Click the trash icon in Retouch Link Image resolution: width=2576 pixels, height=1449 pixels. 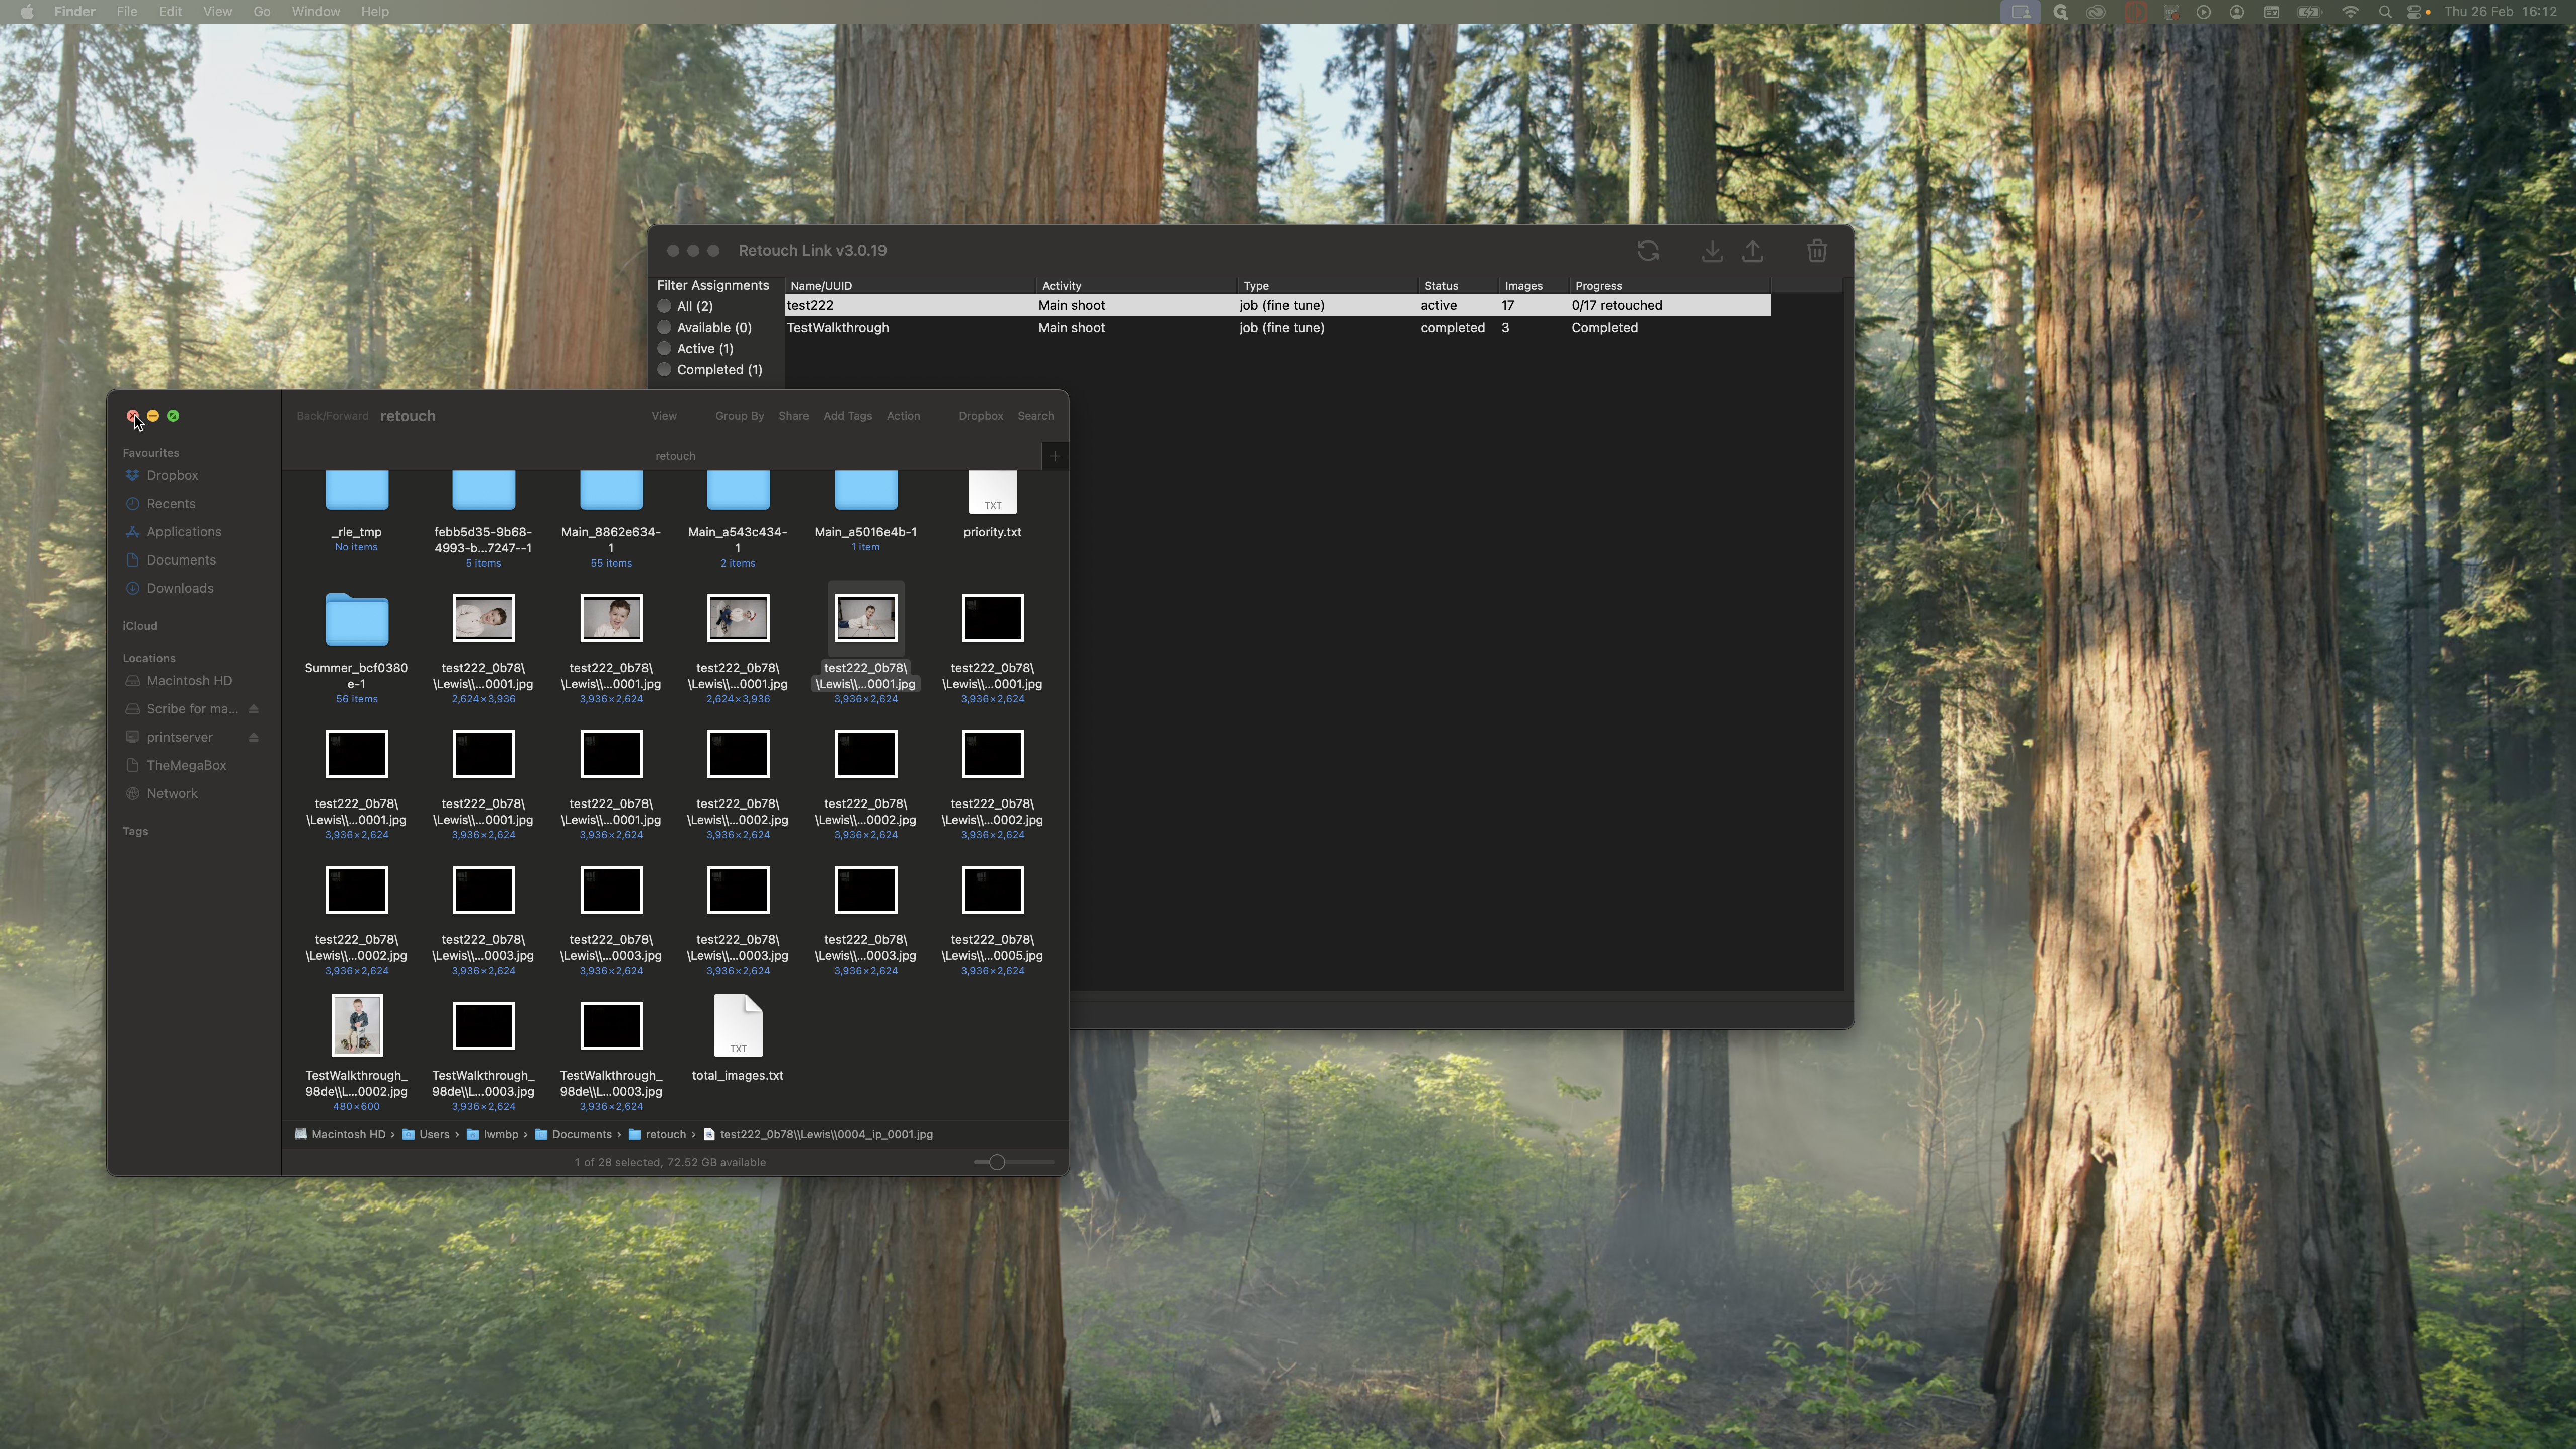[1817, 251]
